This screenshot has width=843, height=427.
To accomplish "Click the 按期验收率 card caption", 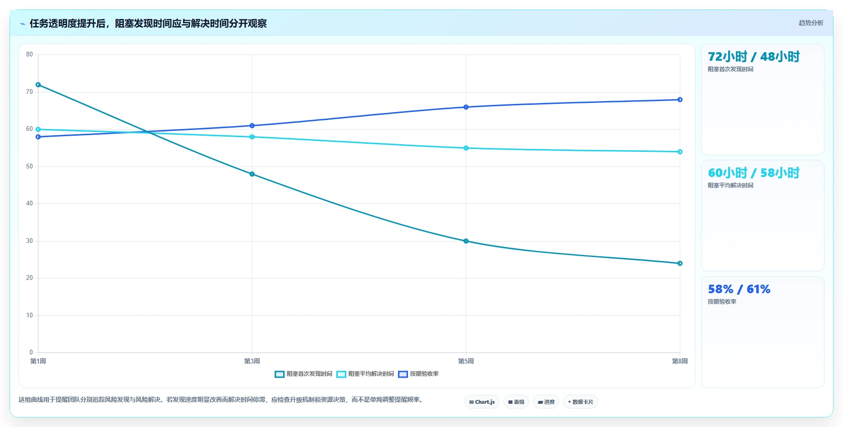I will 722,302.
